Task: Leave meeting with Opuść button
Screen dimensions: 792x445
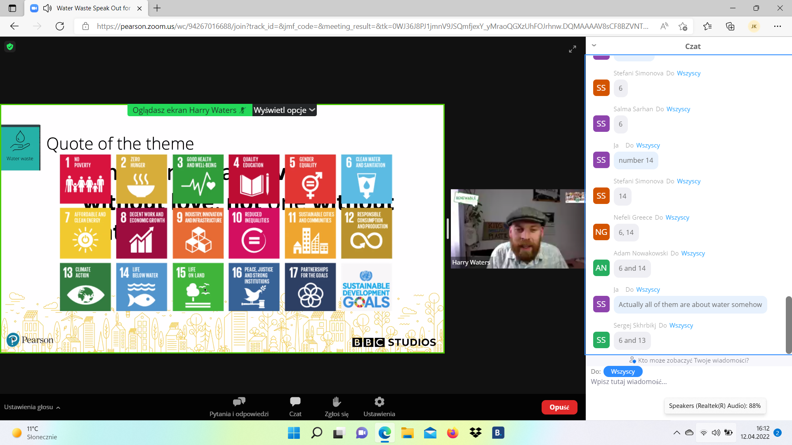Action: pyautogui.click(x=559, y=407)
